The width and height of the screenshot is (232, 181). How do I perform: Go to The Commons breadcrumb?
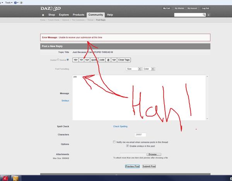coord(78,20)
